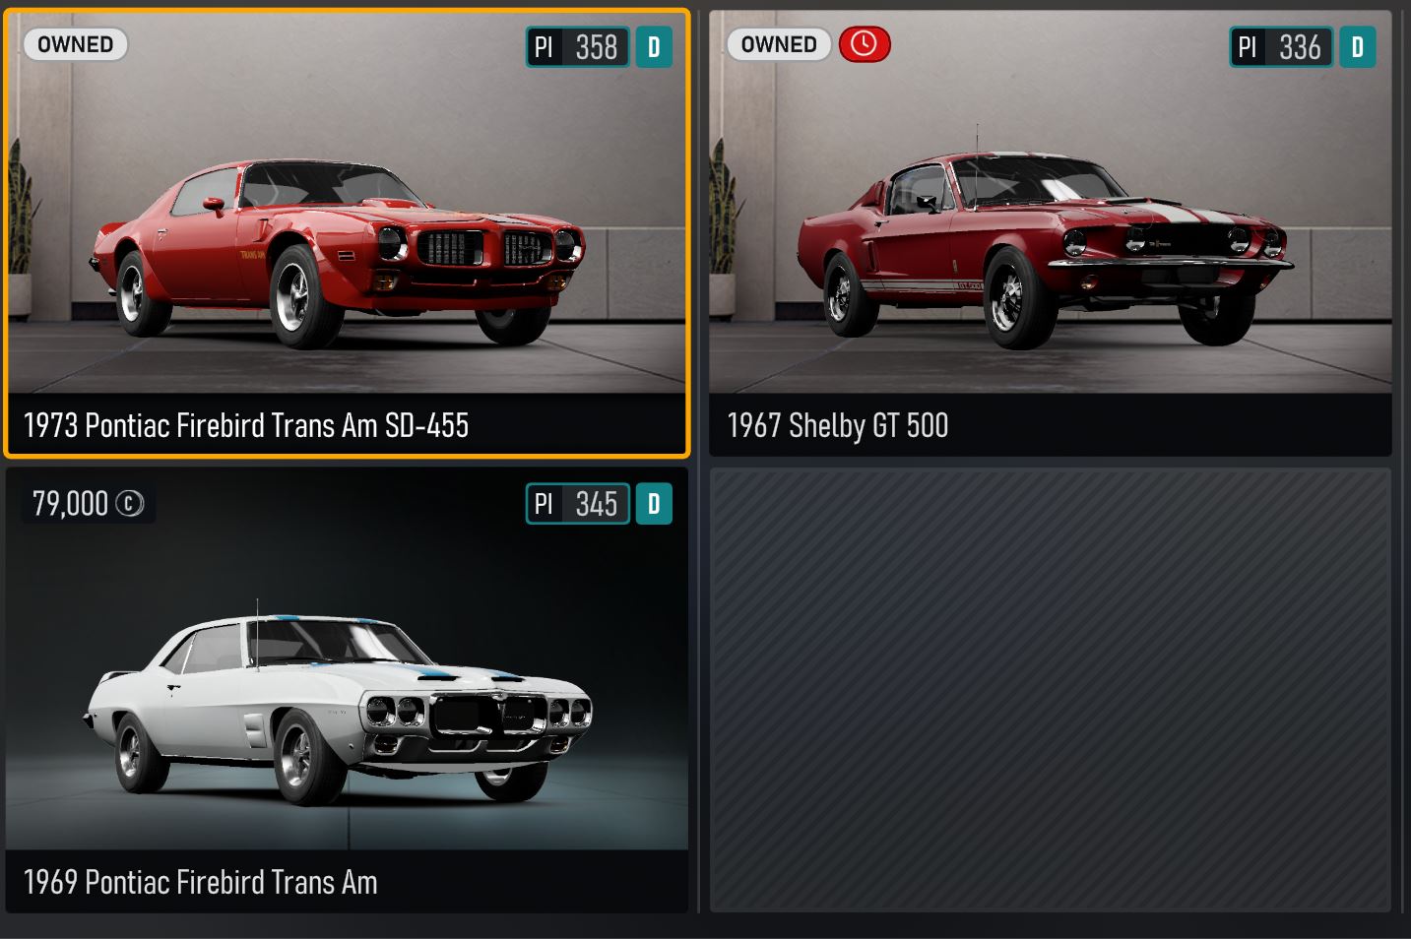Viewport: 1411px width, 939px height.
Task: Click the D class badge on Shelby GT 500
Action: [1358, 47]
